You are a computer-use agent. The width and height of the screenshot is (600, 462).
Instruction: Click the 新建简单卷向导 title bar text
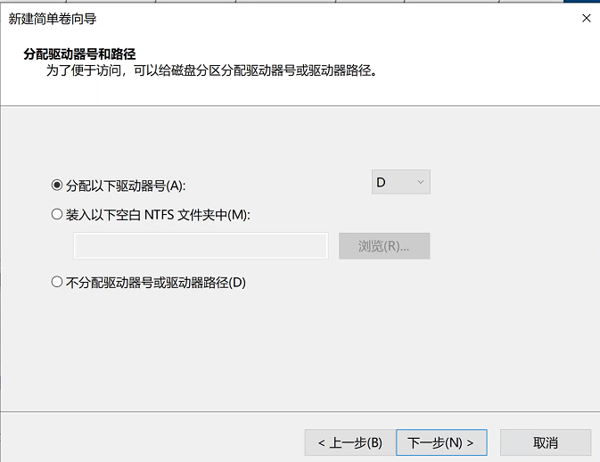pos(53,18)
